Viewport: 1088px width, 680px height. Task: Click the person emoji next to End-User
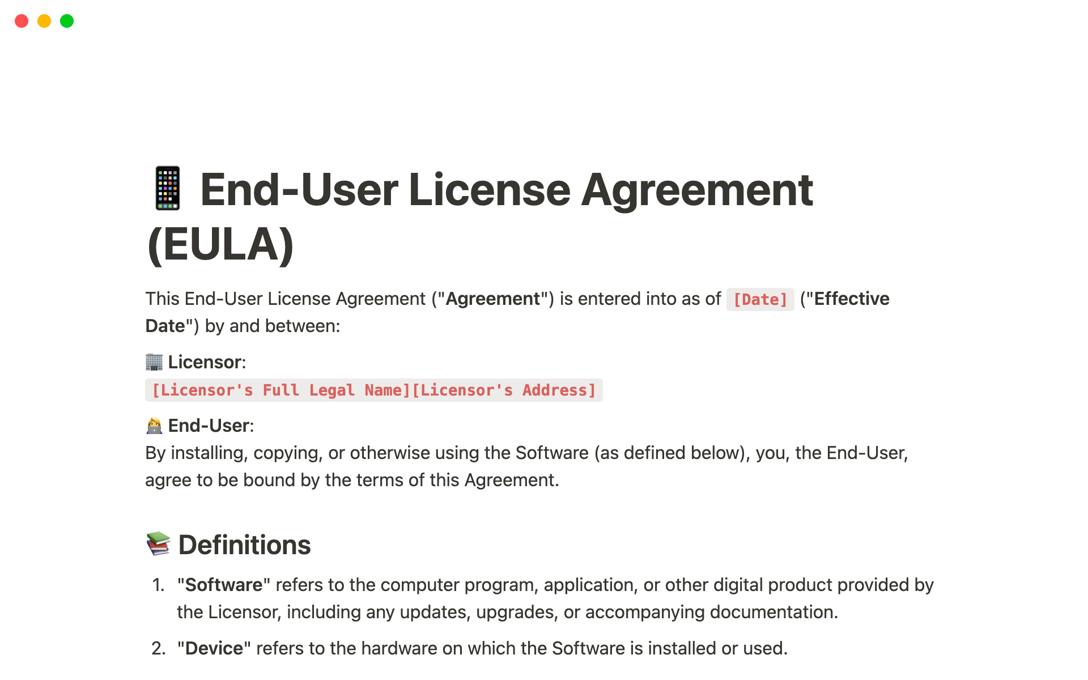click(x=154, y=426)
